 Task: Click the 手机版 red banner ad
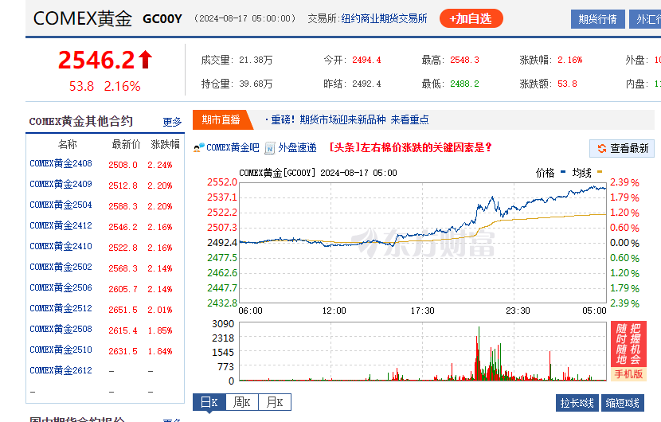(628, 351)
